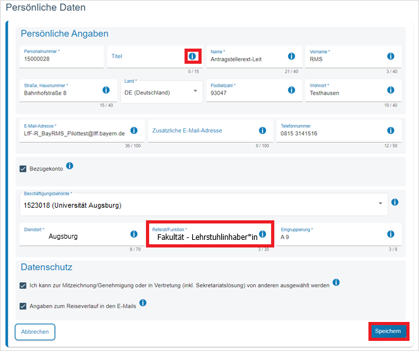Toggle the Bezügekonto checkbox
Viewport: 419px width, 351px height.
(x=23, y=169)
